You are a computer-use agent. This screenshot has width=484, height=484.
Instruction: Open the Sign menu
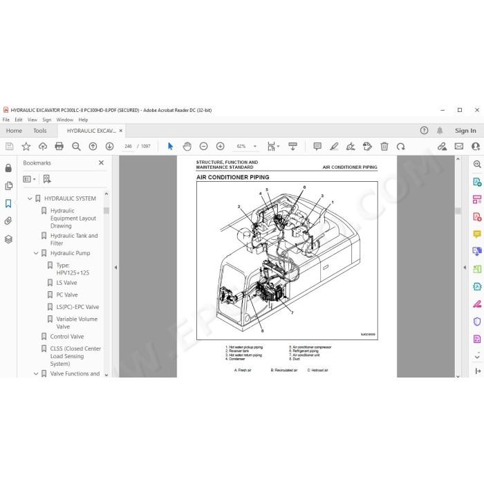point(46,120)
